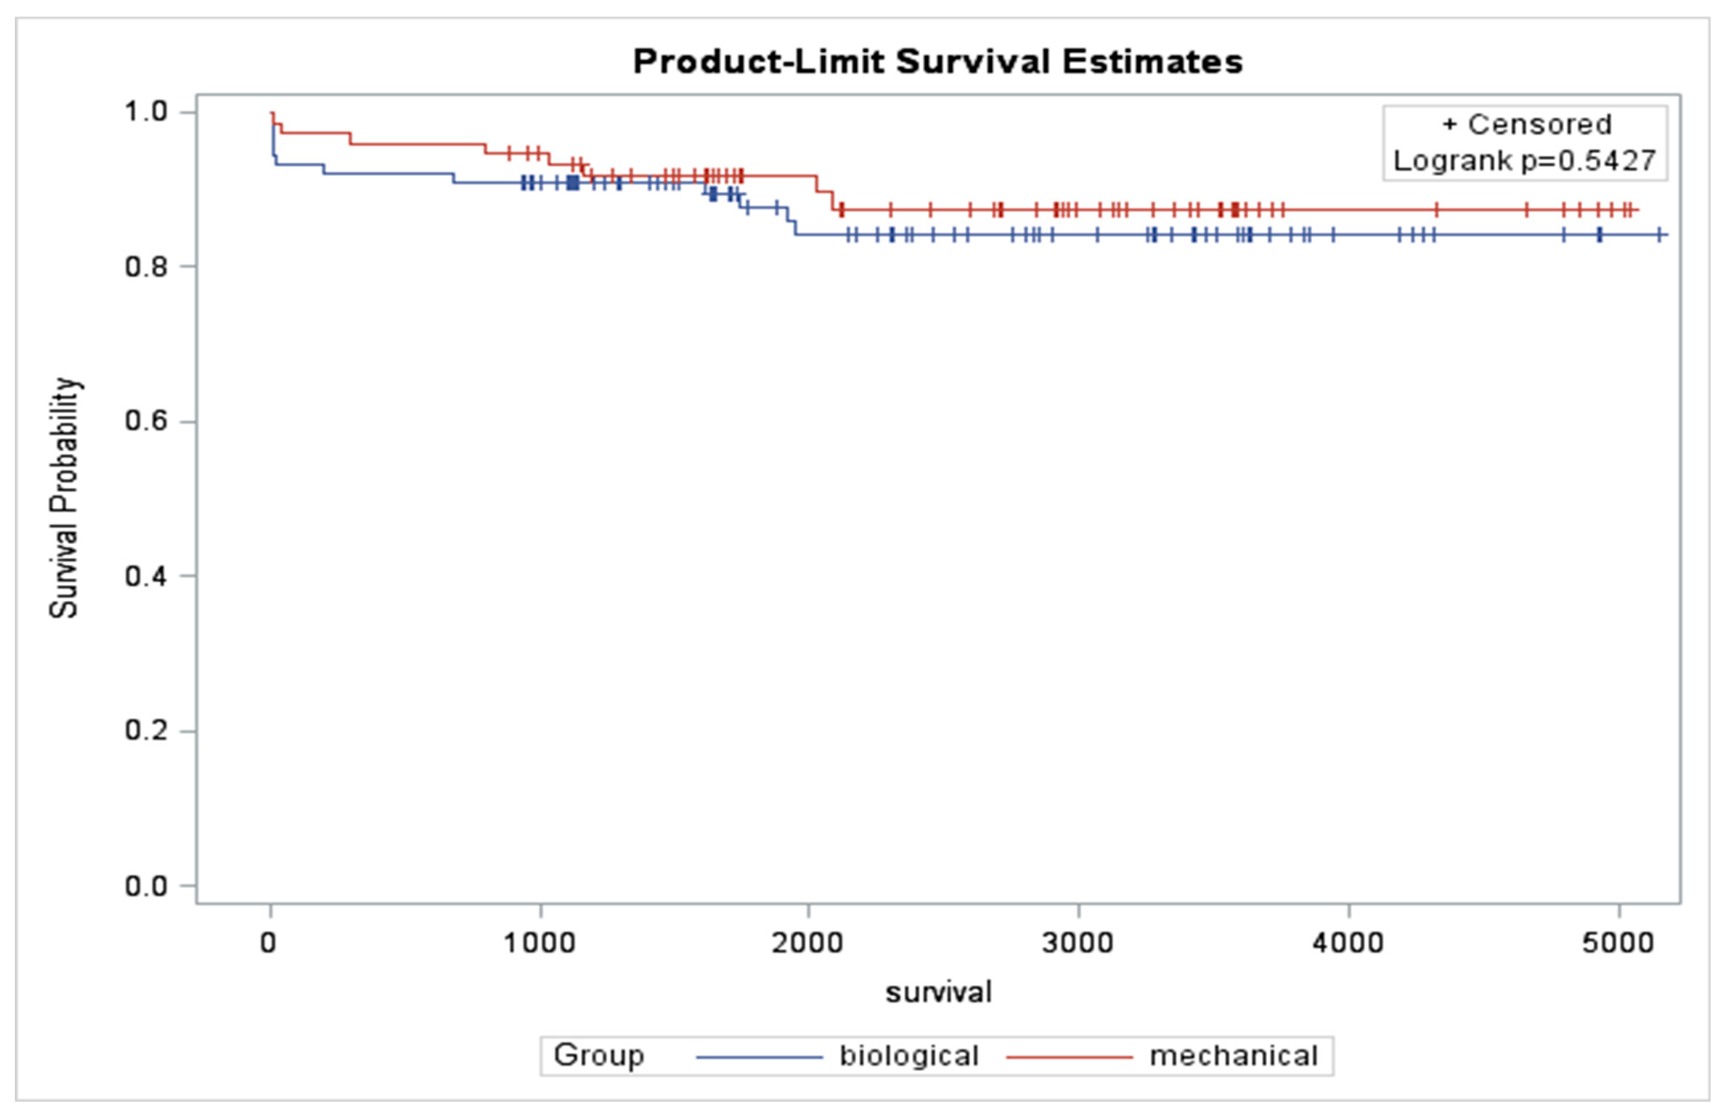Click the 3000 tick label on x-axis

pyautogui.click(x=1078, y=943)
